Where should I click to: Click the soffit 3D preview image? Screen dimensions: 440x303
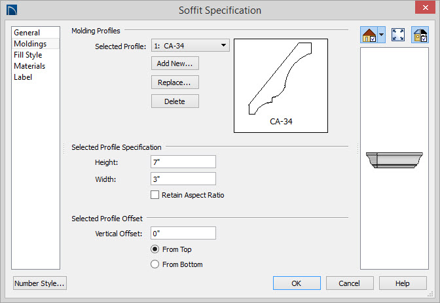point(394,160)
